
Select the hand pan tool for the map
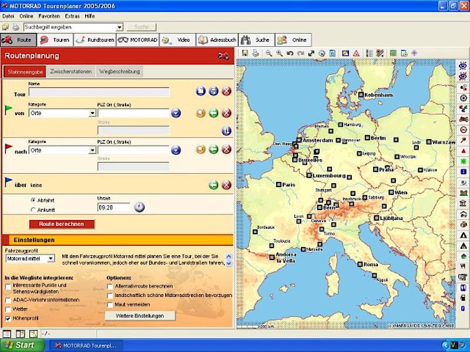coord(322,53)
